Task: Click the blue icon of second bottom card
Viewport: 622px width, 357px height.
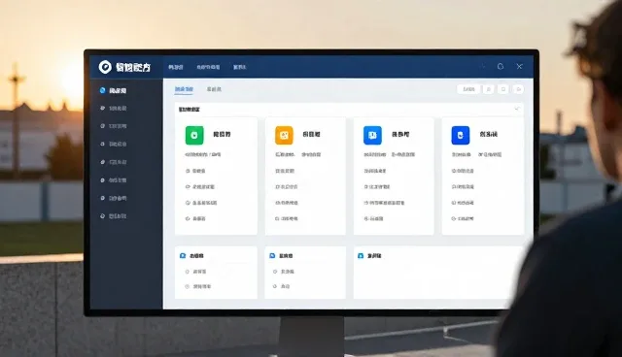Action: tap(272, 256)
